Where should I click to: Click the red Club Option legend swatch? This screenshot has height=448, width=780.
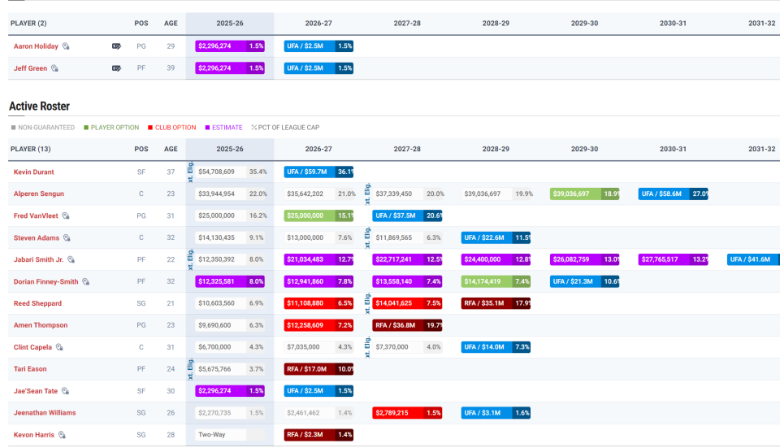[x=150, y=128]
